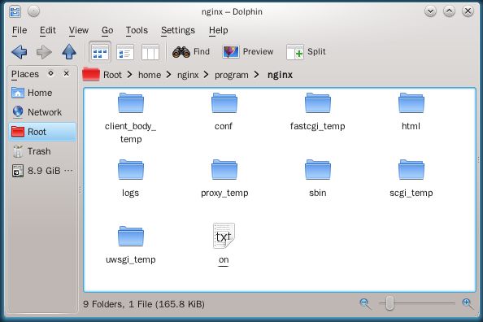Click the zoom slider handle
The width and height of the screenshot is (483, 322).
point(389,303)
